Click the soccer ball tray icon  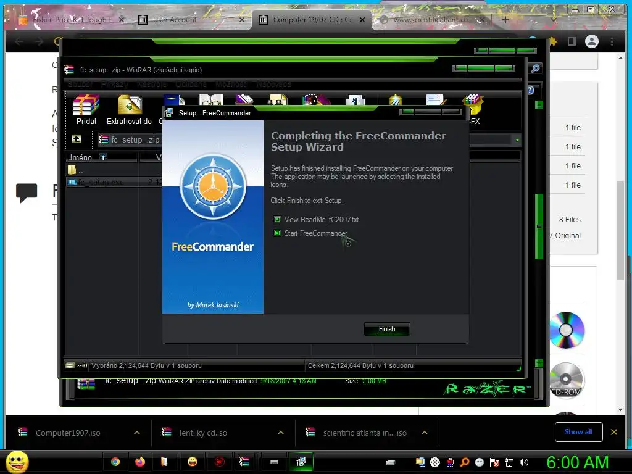(x=435, y=462)
